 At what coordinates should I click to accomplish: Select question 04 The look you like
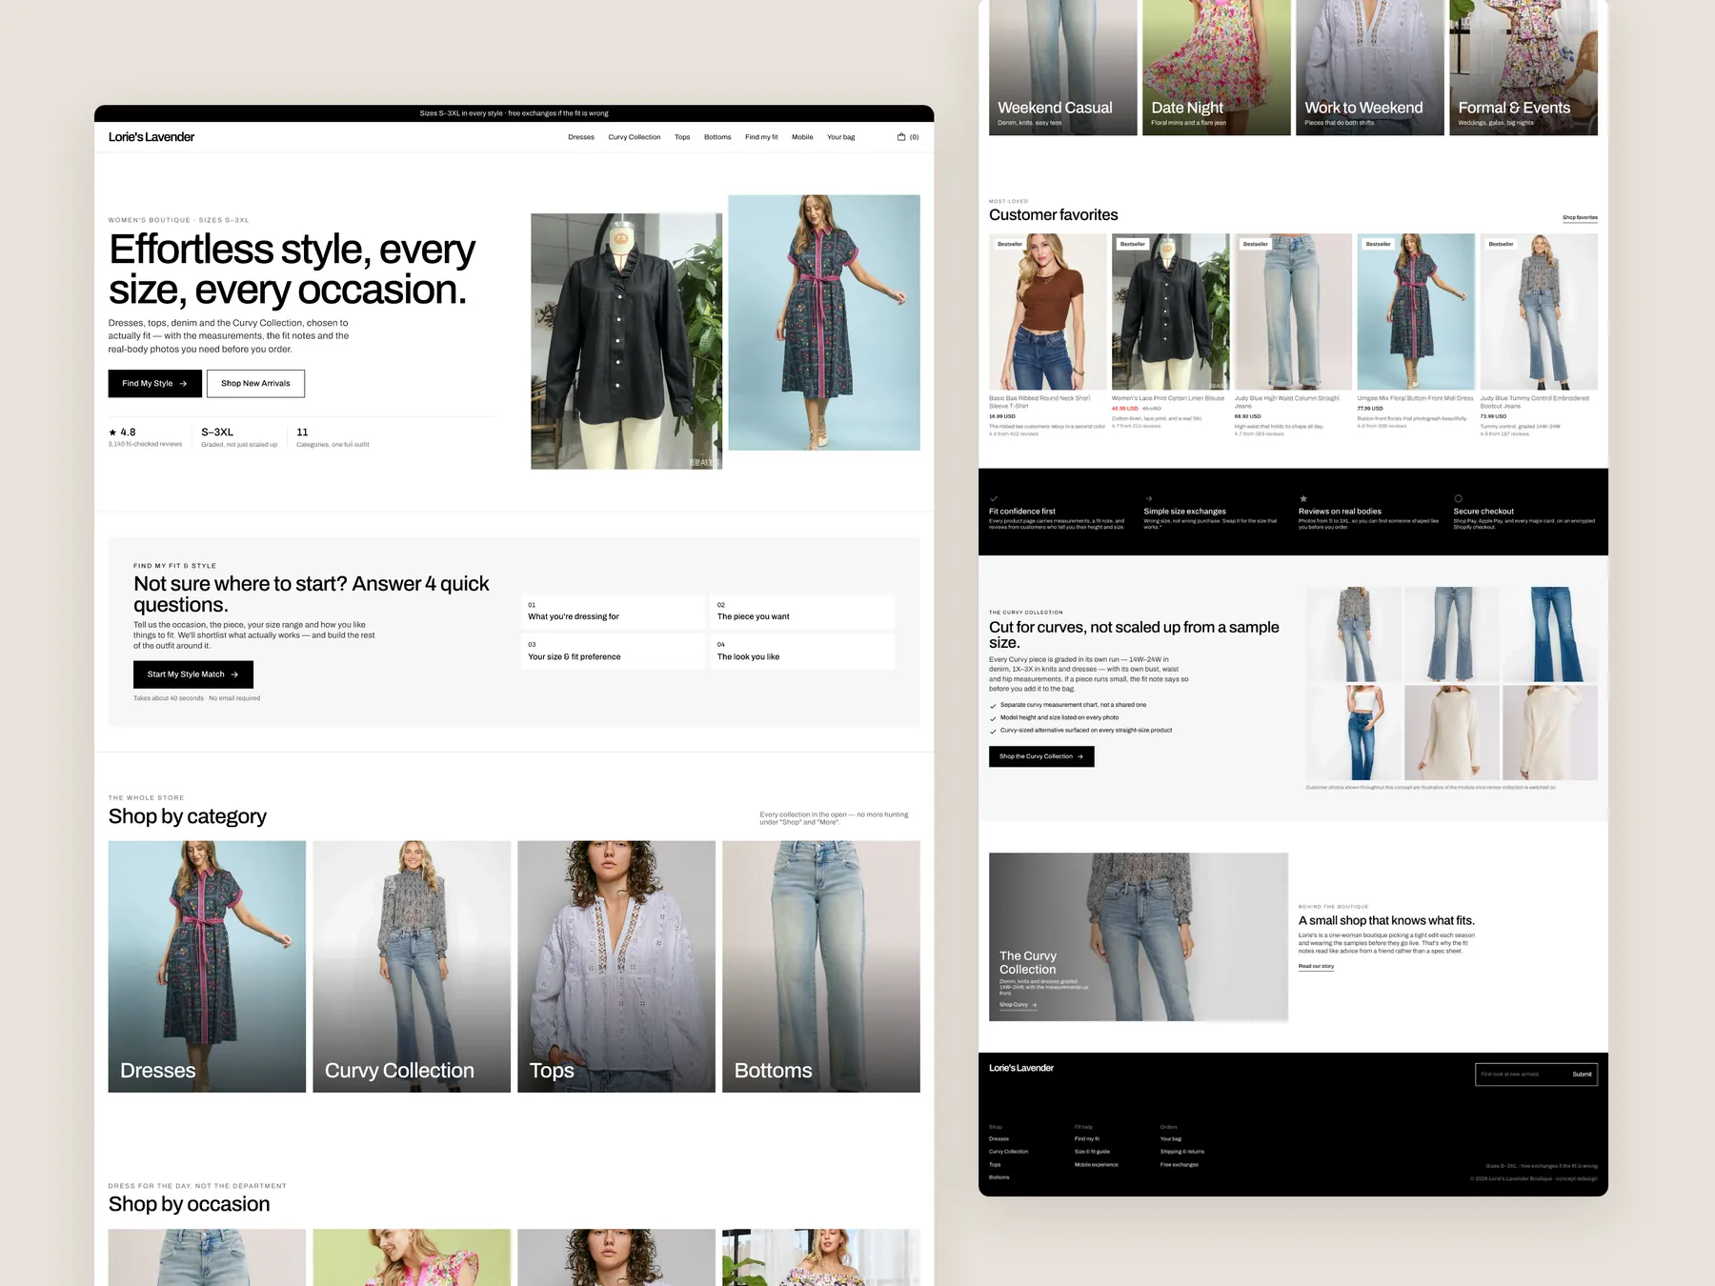[x=802, y=652]
